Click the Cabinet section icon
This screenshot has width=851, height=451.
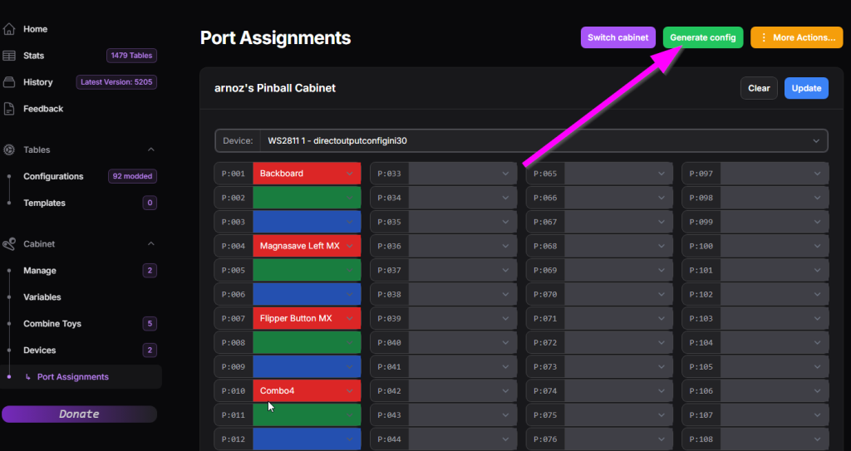pos(9,244)
